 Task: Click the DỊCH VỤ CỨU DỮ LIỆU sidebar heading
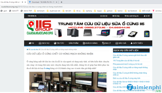coord(131,50)
